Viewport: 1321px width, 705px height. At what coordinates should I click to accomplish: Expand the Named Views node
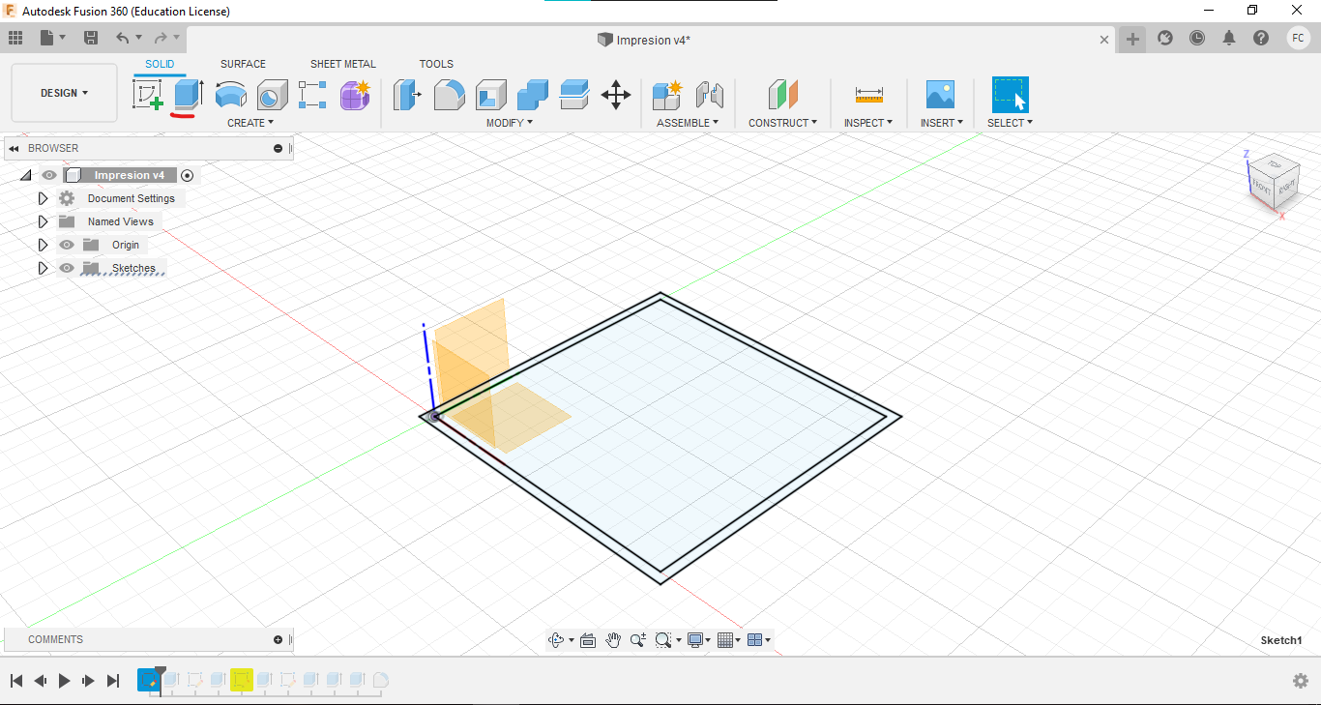tap(43, 221)
